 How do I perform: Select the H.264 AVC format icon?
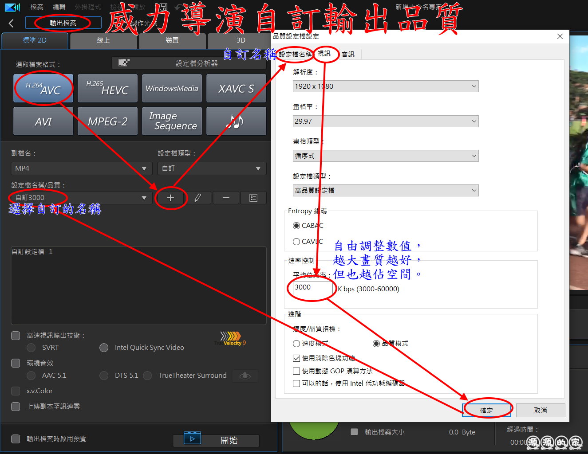(x=43, y=88)
